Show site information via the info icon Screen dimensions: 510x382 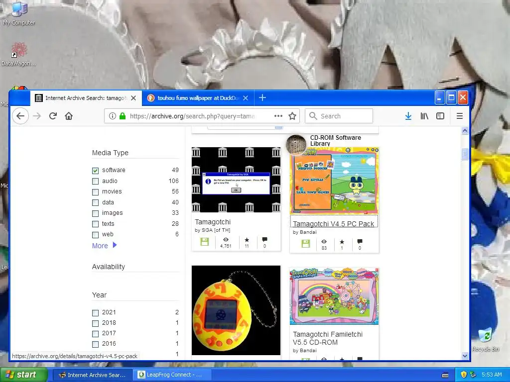pyautogui.click(x=112, y=116)
